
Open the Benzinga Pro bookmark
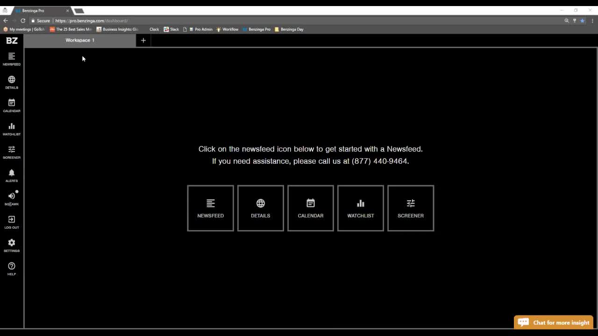click(256, 29)
